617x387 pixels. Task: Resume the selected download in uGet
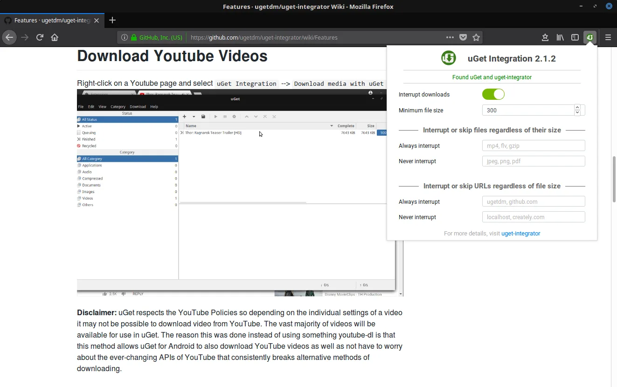click(215, 117)
